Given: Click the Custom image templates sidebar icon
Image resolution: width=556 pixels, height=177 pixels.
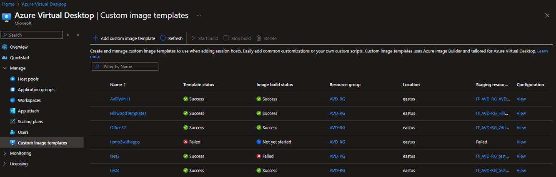Looking at the screenshot, I should (13, 143).
